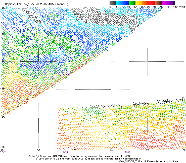The width and height of the screenshot is (186, 163).
Task: Click the purple '12:51' time stamp
Action: [3, 152]
